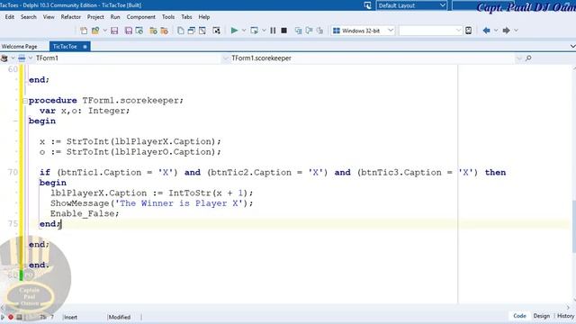Click the View Form toolbar icon
This screenshot has width=576, height=324.
point(192,31)
